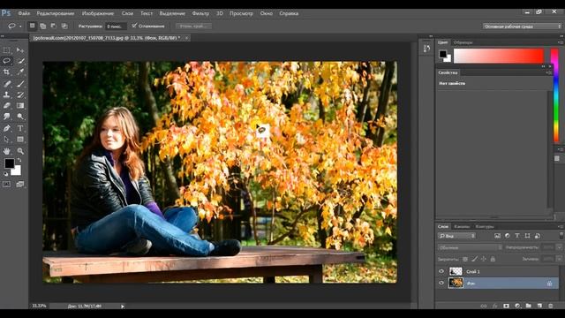Filter layers by text type
This screenshot has height=318, width=565.
click(x=517, y=236)
